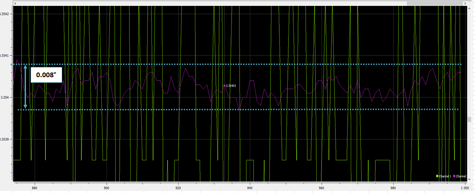Screen dimensions: 475x193
Task: Select the Channel 2 legend label
Action: click(462, 176)
